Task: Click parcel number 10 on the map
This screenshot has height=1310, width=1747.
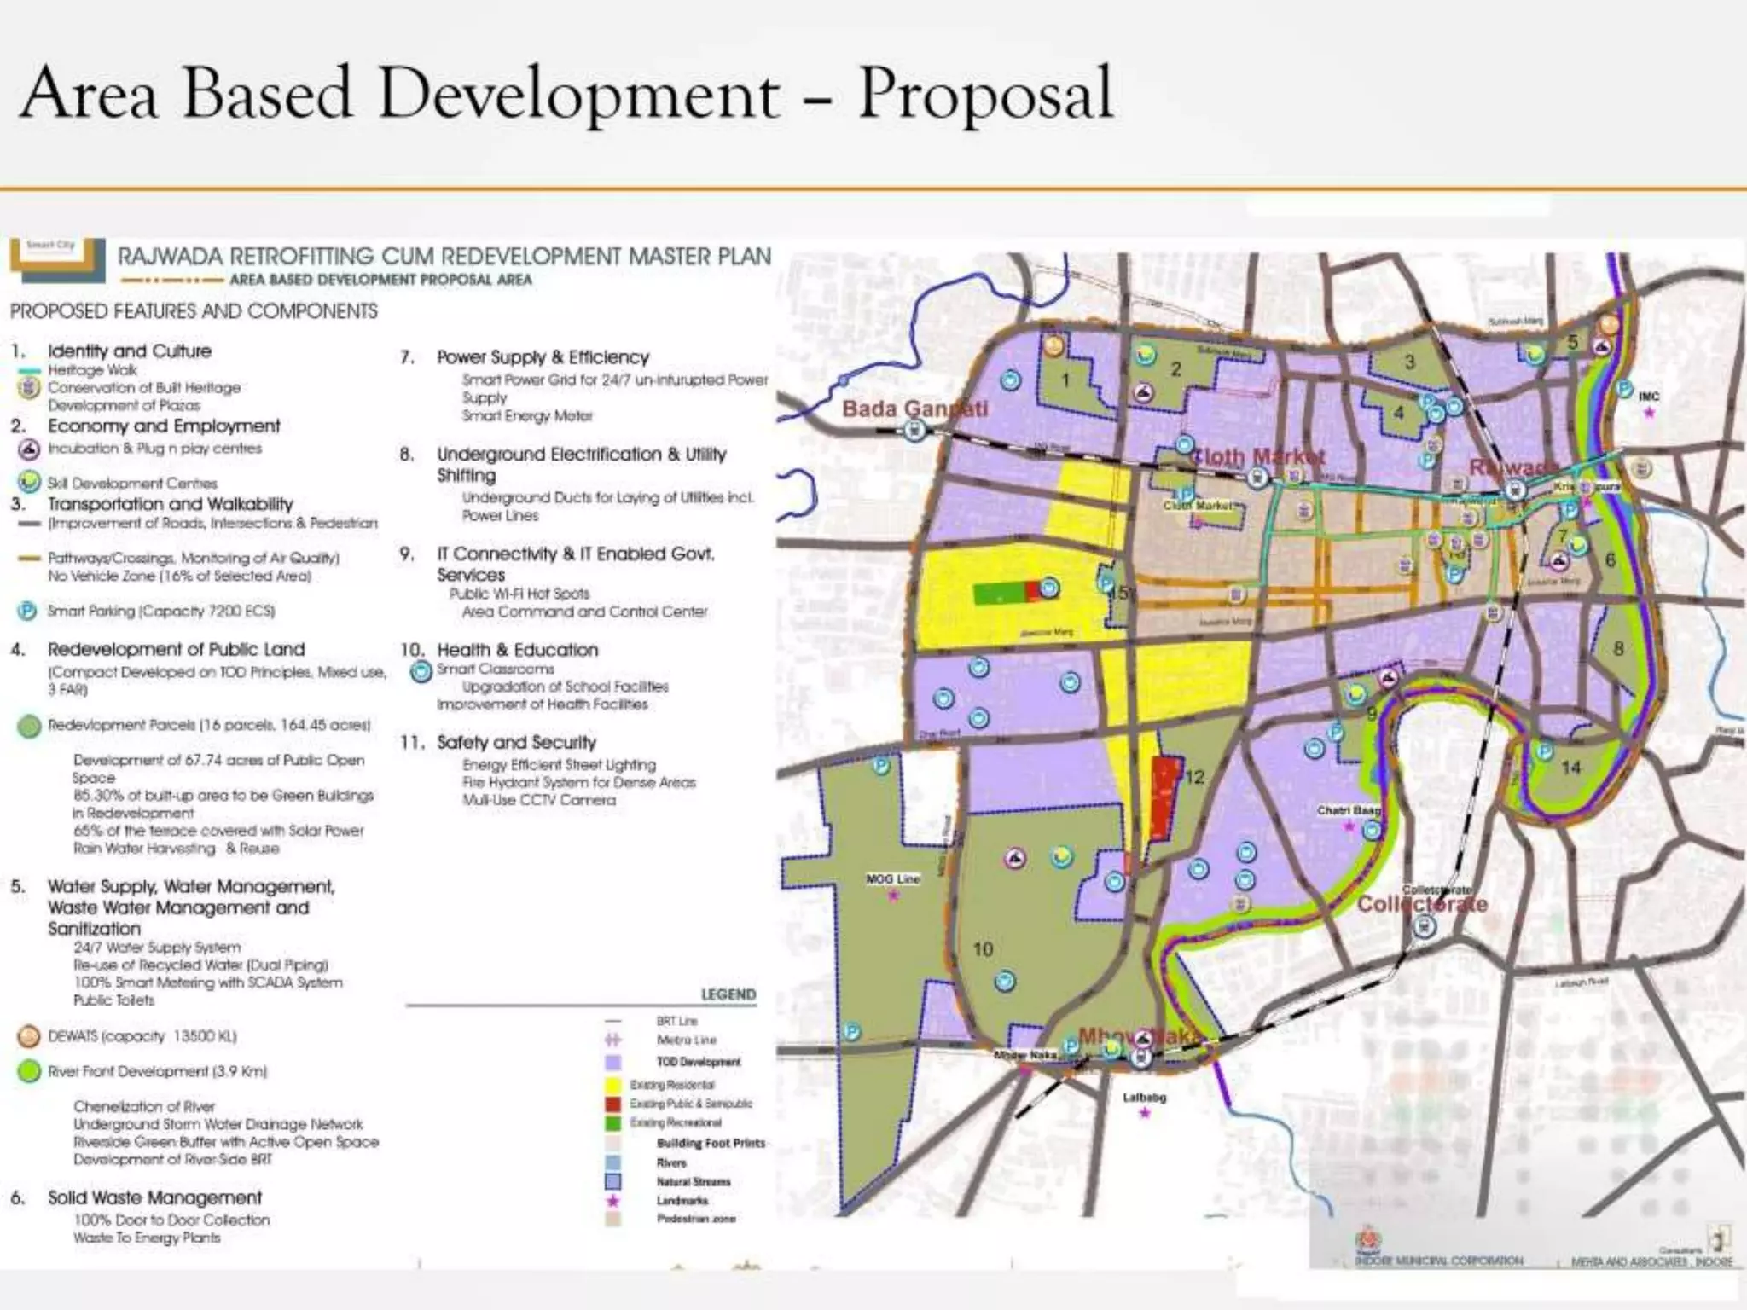Action: tap(983, 949)
